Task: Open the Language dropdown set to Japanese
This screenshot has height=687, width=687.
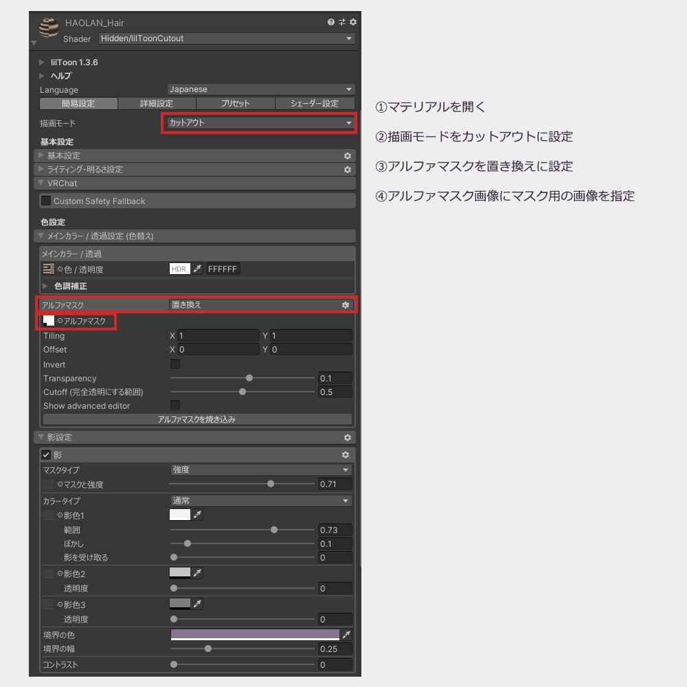Action: (260, 89)
